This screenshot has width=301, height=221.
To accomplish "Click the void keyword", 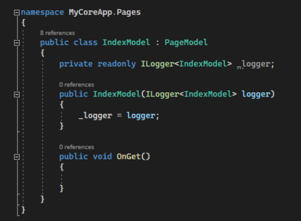I will pos(102,156).
